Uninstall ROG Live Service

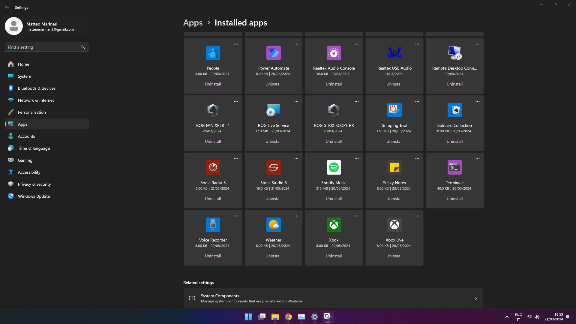pos(273,141)
